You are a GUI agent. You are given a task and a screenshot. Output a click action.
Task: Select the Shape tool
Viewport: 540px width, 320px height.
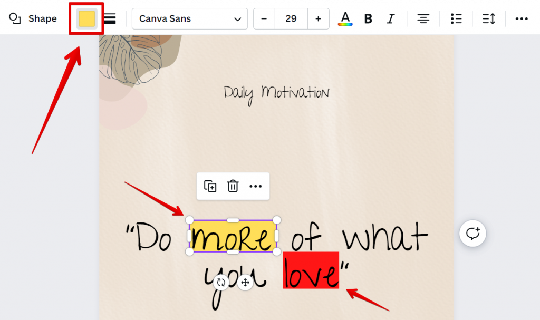[x=32, y=18]
